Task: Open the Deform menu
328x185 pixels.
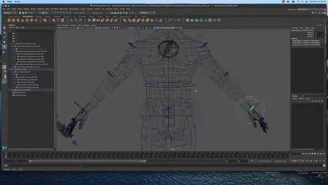Action: (97, 9)
